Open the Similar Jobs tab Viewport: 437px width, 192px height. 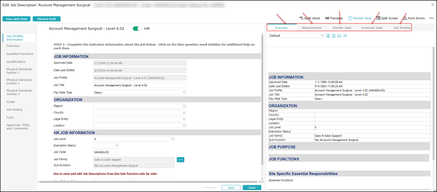click(342, 28)
